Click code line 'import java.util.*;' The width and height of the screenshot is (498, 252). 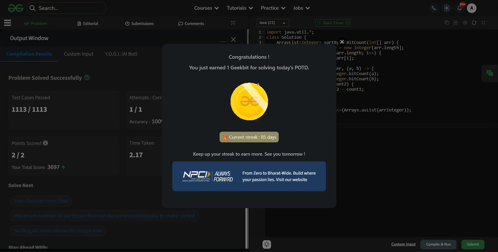pyautogui.click(x=290, y=32)
